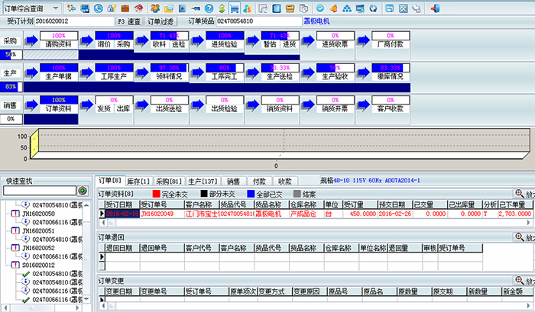This screenshot has height=312, width=535.
Task: Click the blue question mark help icon
Action: (209, 8)
